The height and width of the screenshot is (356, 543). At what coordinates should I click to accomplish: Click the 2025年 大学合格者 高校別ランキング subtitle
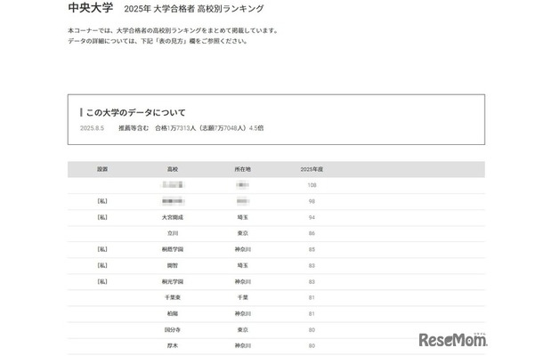pos(194,9)
